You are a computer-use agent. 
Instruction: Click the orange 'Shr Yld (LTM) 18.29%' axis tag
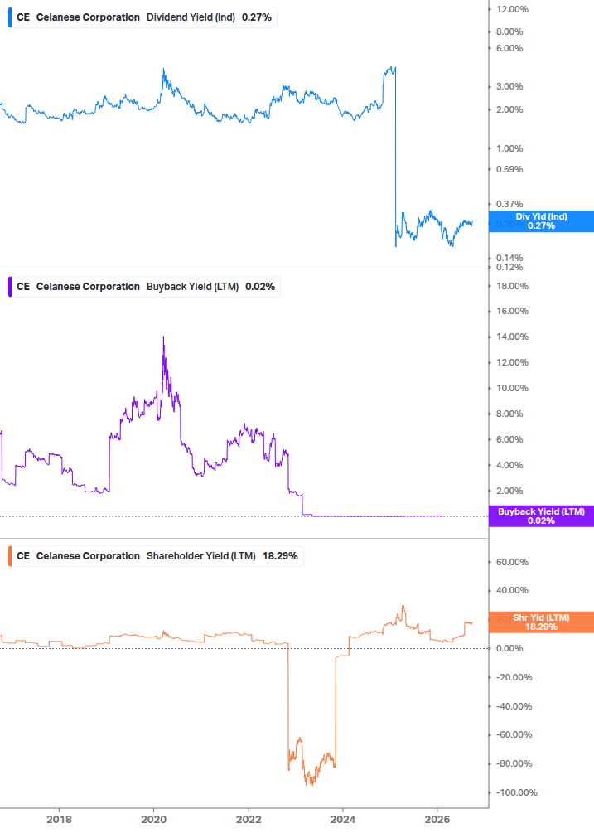pos(541,622)
